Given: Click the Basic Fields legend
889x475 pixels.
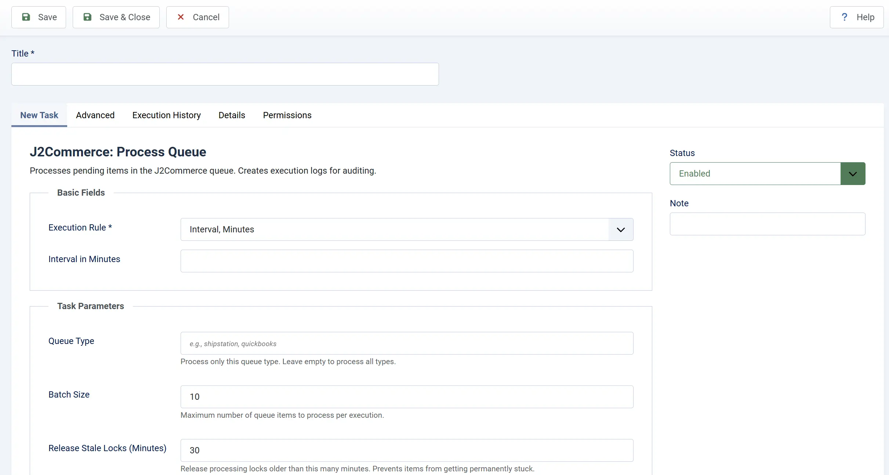Looking at the screenshot, I should (81, 193).
